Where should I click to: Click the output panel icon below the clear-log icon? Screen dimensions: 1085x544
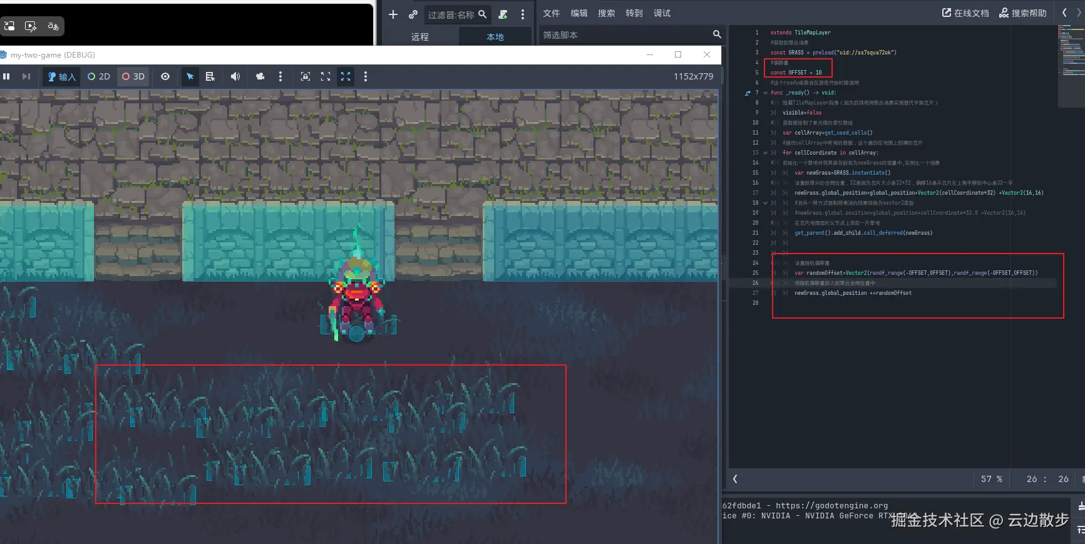1081,530
